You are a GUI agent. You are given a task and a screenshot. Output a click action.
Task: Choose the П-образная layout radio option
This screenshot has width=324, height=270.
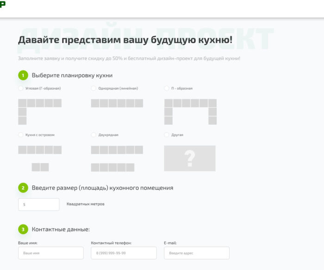tap(167, 88)
